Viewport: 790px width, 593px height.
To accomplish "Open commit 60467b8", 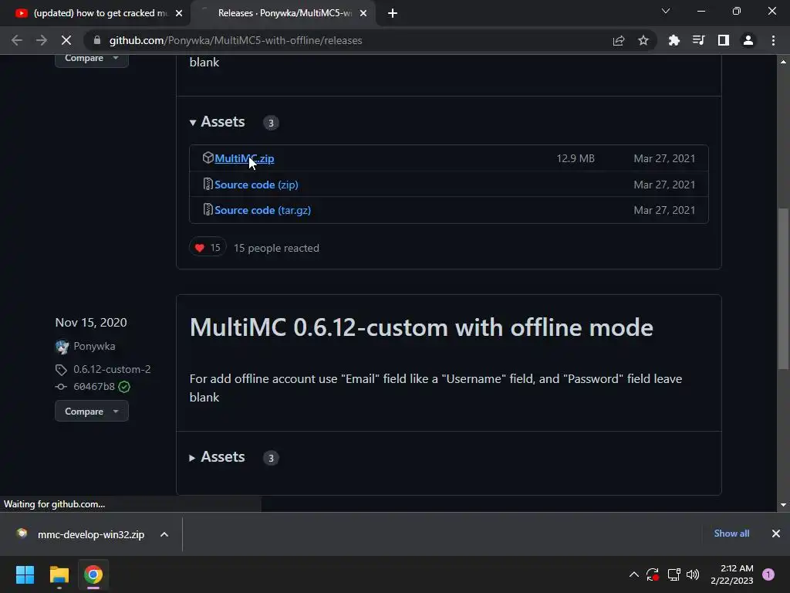I will [x=94, y=387].
